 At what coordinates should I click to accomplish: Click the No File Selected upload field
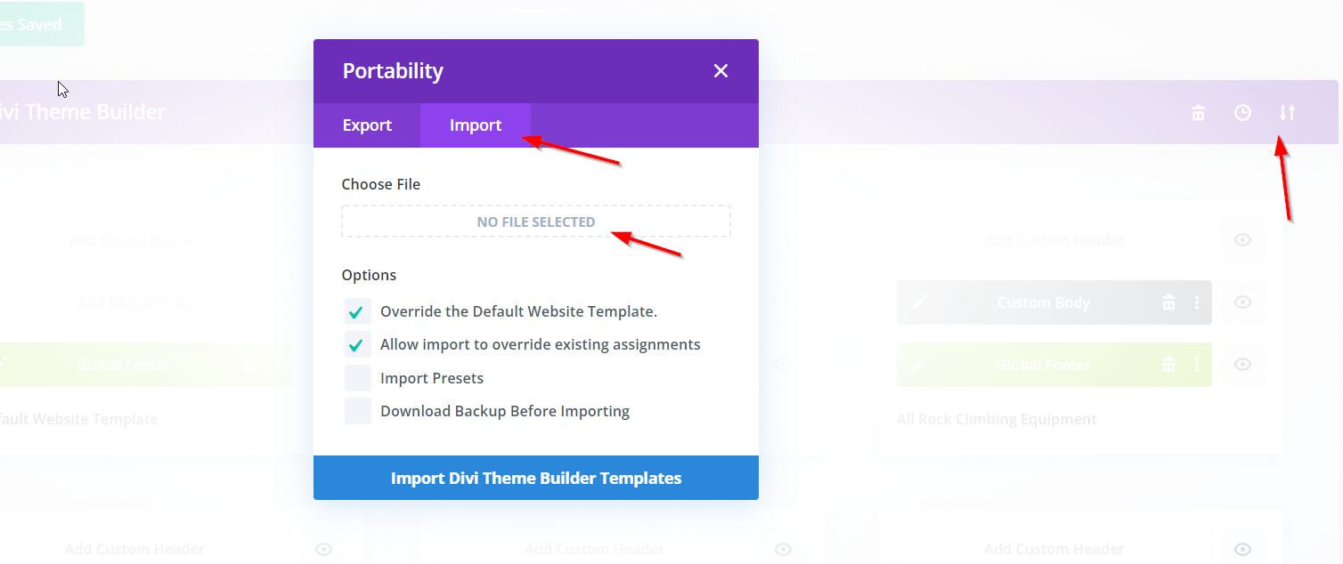[536, 222]
